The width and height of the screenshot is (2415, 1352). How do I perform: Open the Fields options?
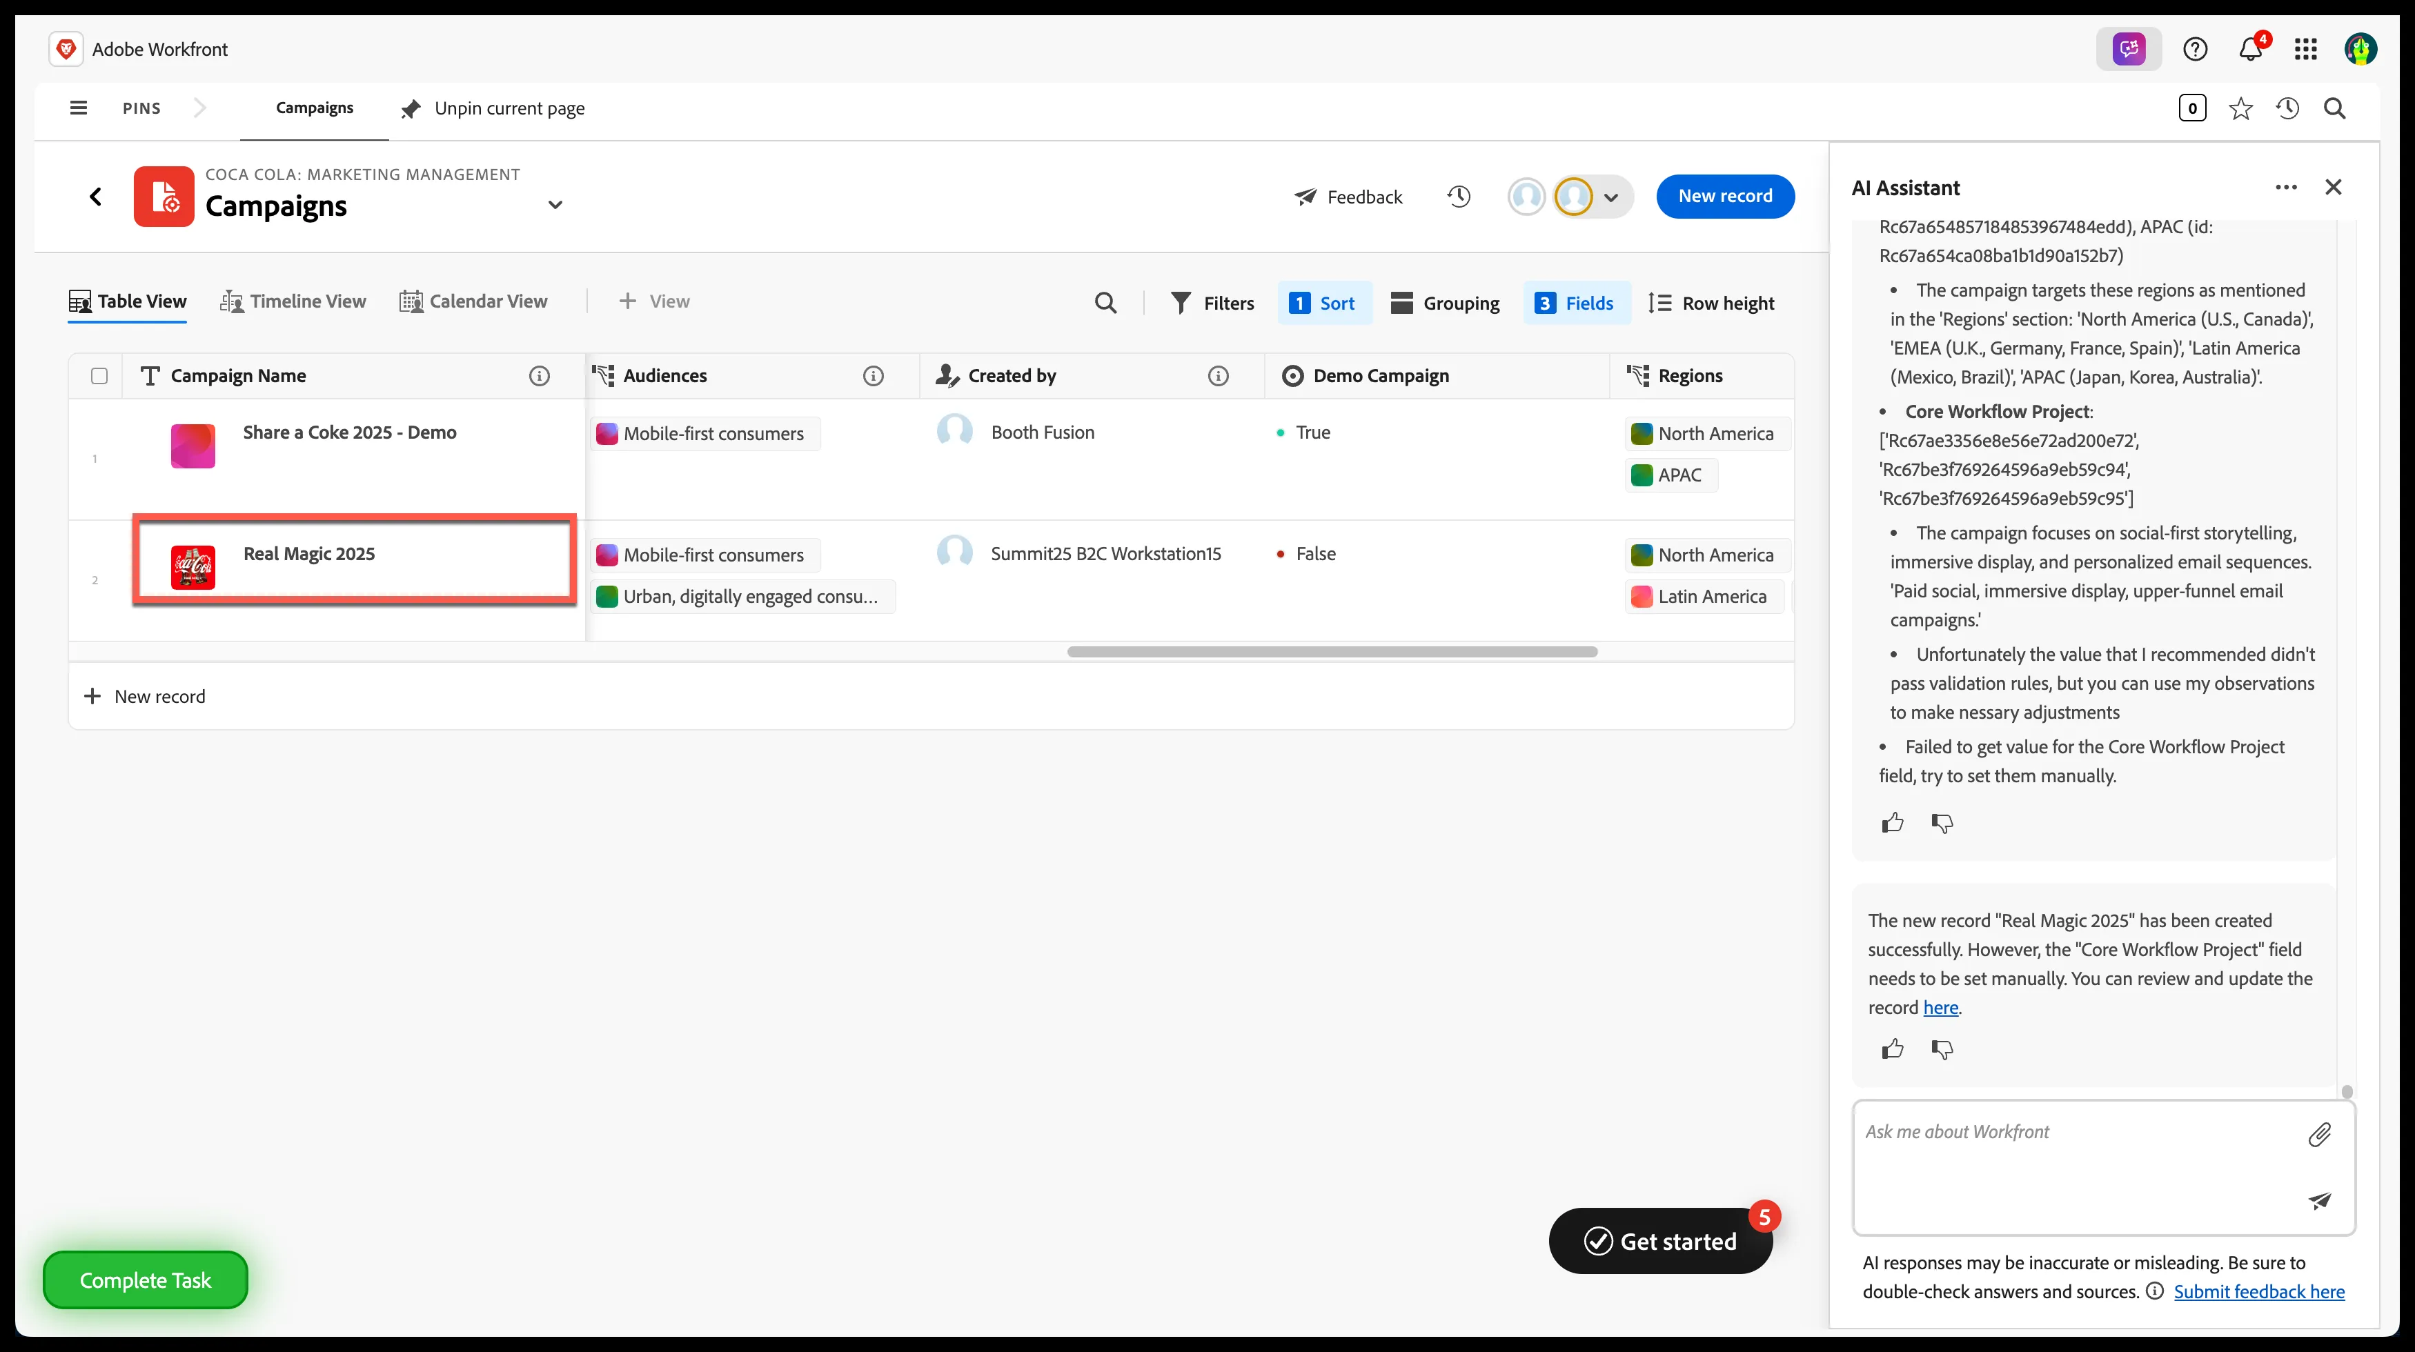pos(1575,303)
